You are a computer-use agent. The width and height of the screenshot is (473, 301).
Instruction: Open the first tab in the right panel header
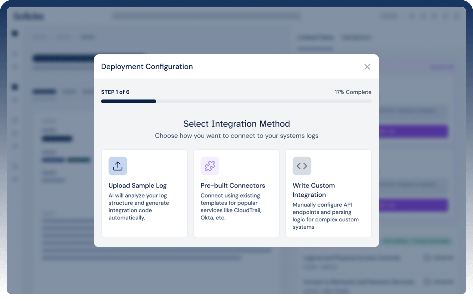pyautogui.click(x=315, y=37)
